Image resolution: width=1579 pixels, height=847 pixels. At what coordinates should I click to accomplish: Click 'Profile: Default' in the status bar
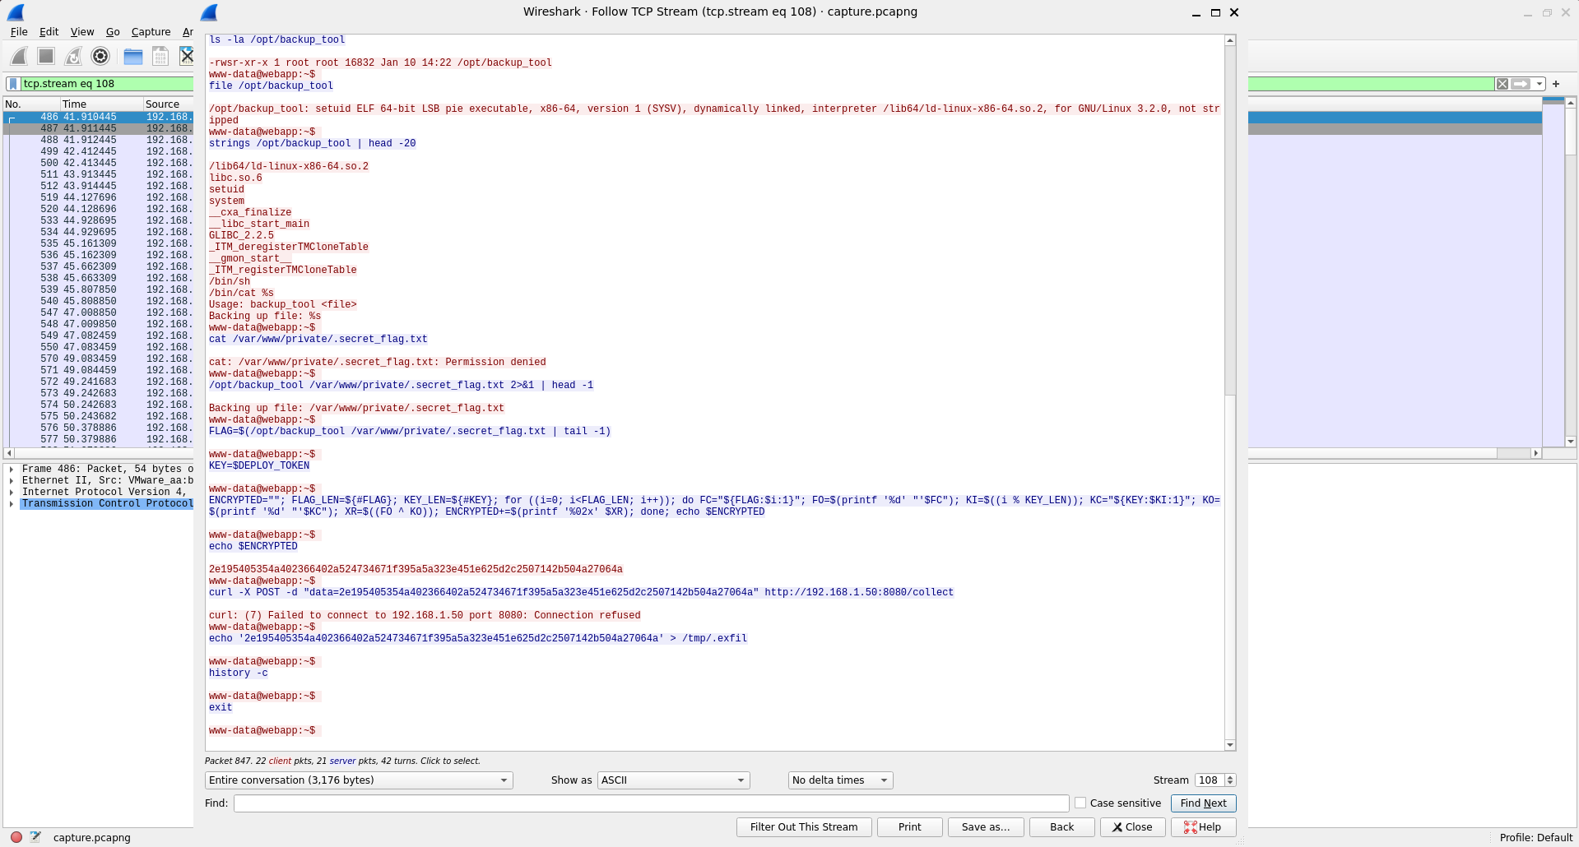pyautogui.click(x=1535, y=837)
